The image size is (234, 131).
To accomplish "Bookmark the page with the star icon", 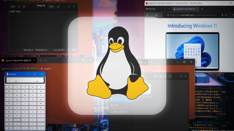I will coord(226,15).
